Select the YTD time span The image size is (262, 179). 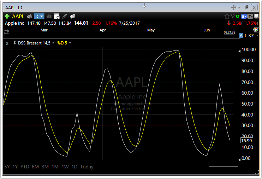tap(25, 167)
